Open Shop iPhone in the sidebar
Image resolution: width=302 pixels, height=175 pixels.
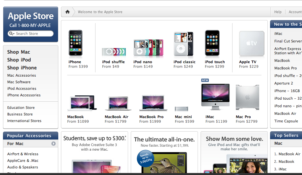tap(22, 68)
